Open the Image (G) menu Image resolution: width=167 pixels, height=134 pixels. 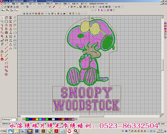pos(67,4)
